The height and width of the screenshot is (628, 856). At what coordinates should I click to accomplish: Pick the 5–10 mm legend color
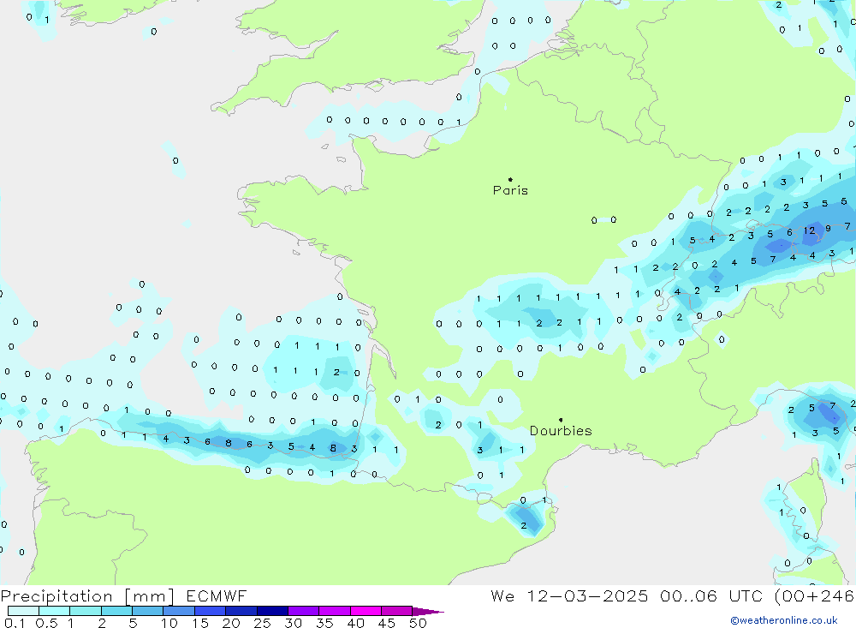tap(148, 611)
